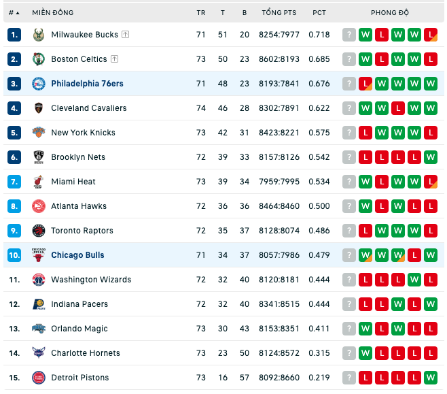Click promotion arrow icon beside Milwaukee Bucks
This screenshot has width=447, height=394.
[126, 35]
